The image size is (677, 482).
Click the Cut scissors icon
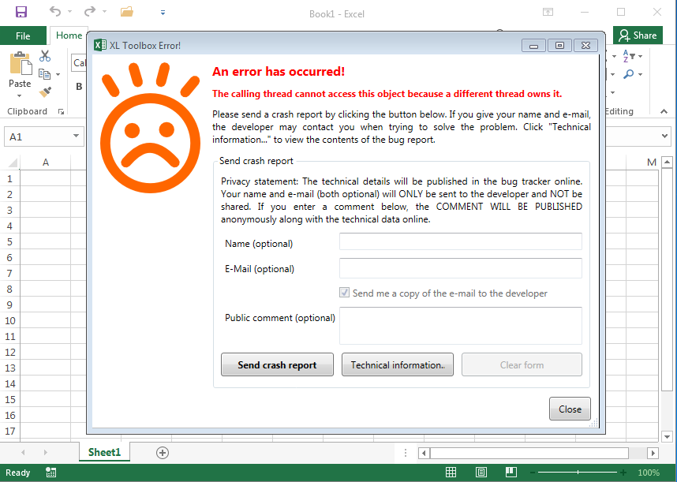[x=45, y=56]
